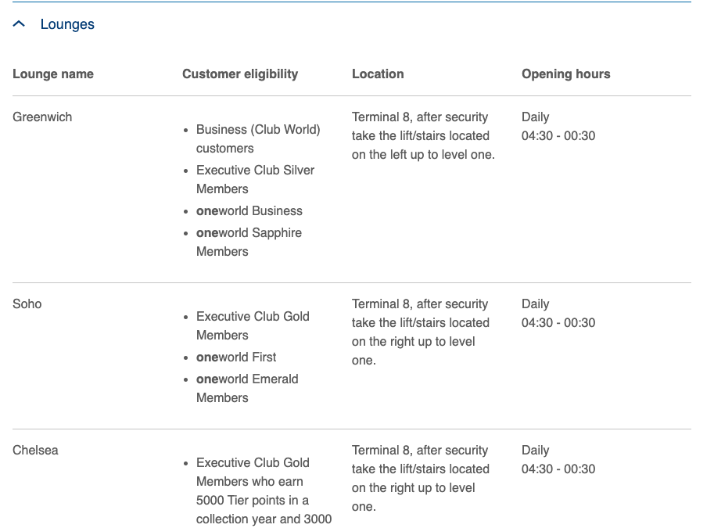Select the Chelsea lounge name
The height and width of the screenshot is (528, 714).
click(35, 450)
